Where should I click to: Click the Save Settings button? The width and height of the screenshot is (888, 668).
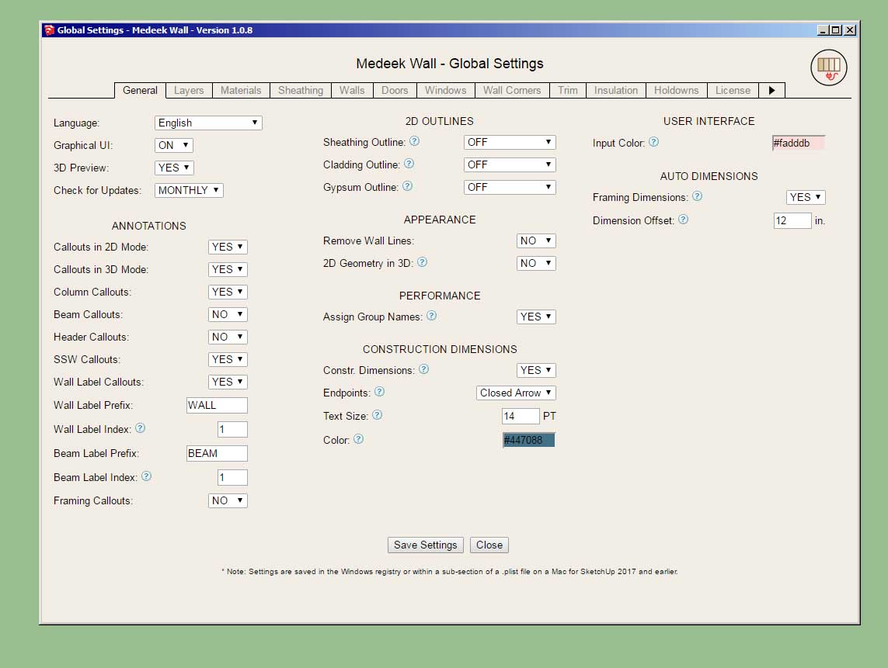[425, 545]
